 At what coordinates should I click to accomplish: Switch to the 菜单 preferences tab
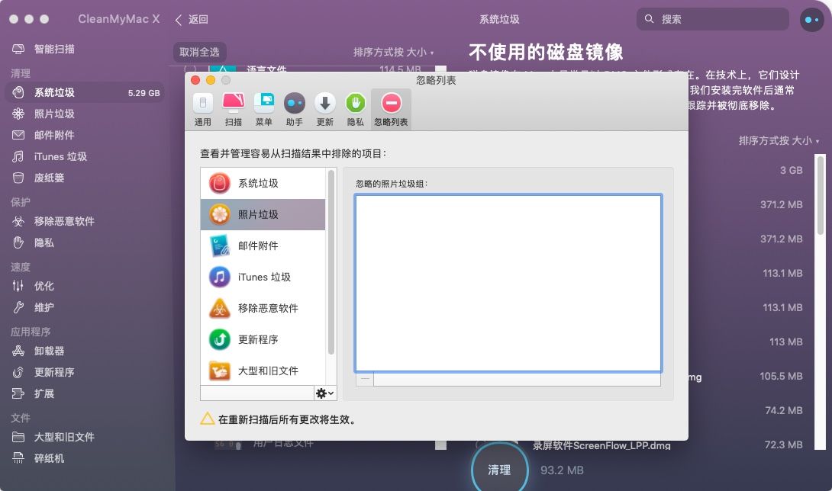263,110
